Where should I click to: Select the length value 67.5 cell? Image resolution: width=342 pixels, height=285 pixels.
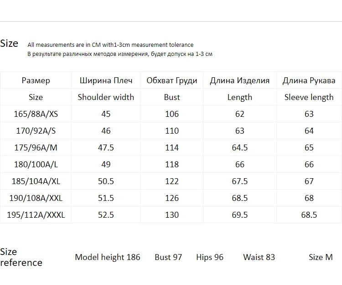pyautogui.click(x=239, y=181)
